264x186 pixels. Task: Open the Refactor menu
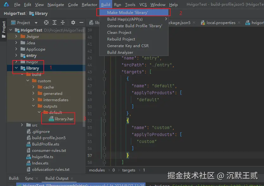point(89,5)
